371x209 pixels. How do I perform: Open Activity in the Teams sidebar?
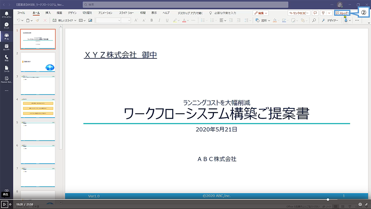pos(6,15)
